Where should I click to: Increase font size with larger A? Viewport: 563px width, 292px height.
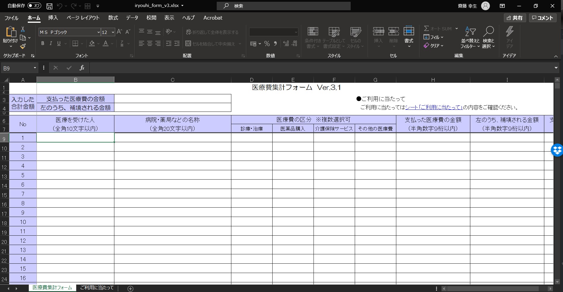click(x=119, y=32)
